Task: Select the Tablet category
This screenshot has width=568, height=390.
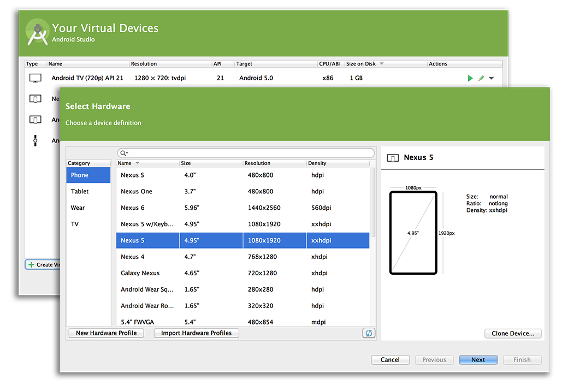Action: (80, 192)
